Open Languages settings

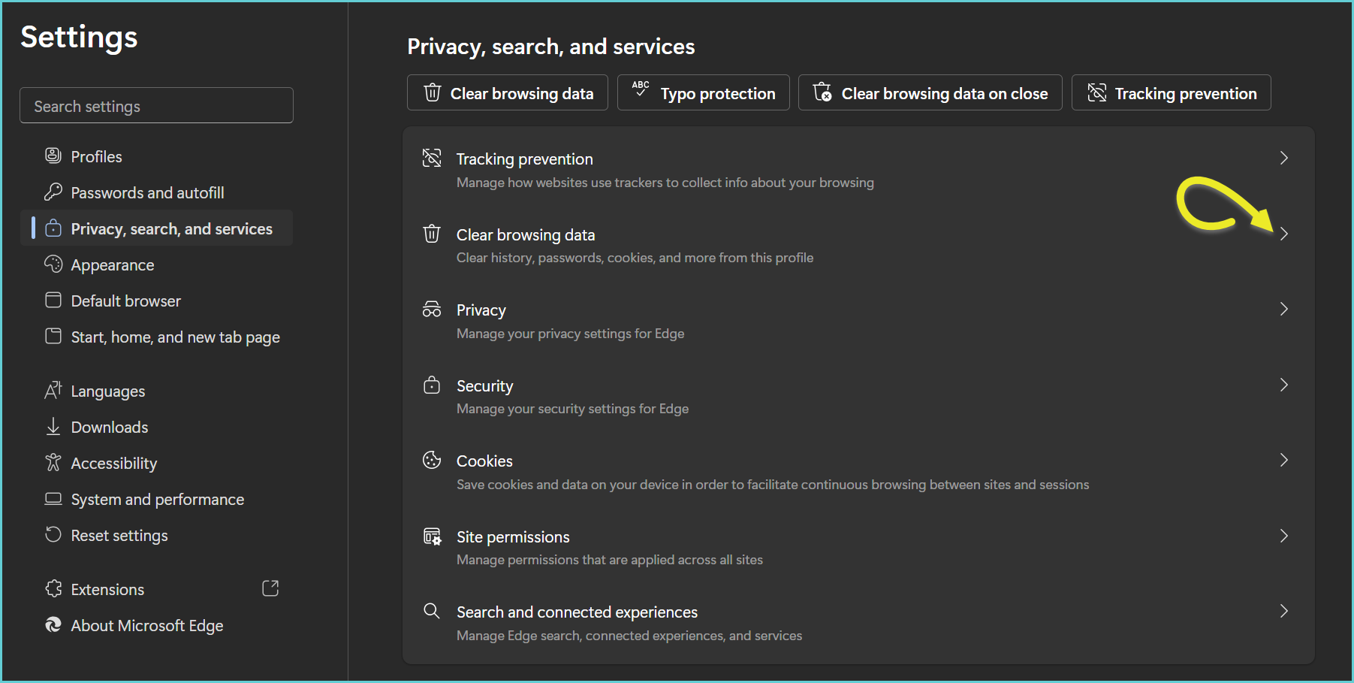tap(156, 390)
